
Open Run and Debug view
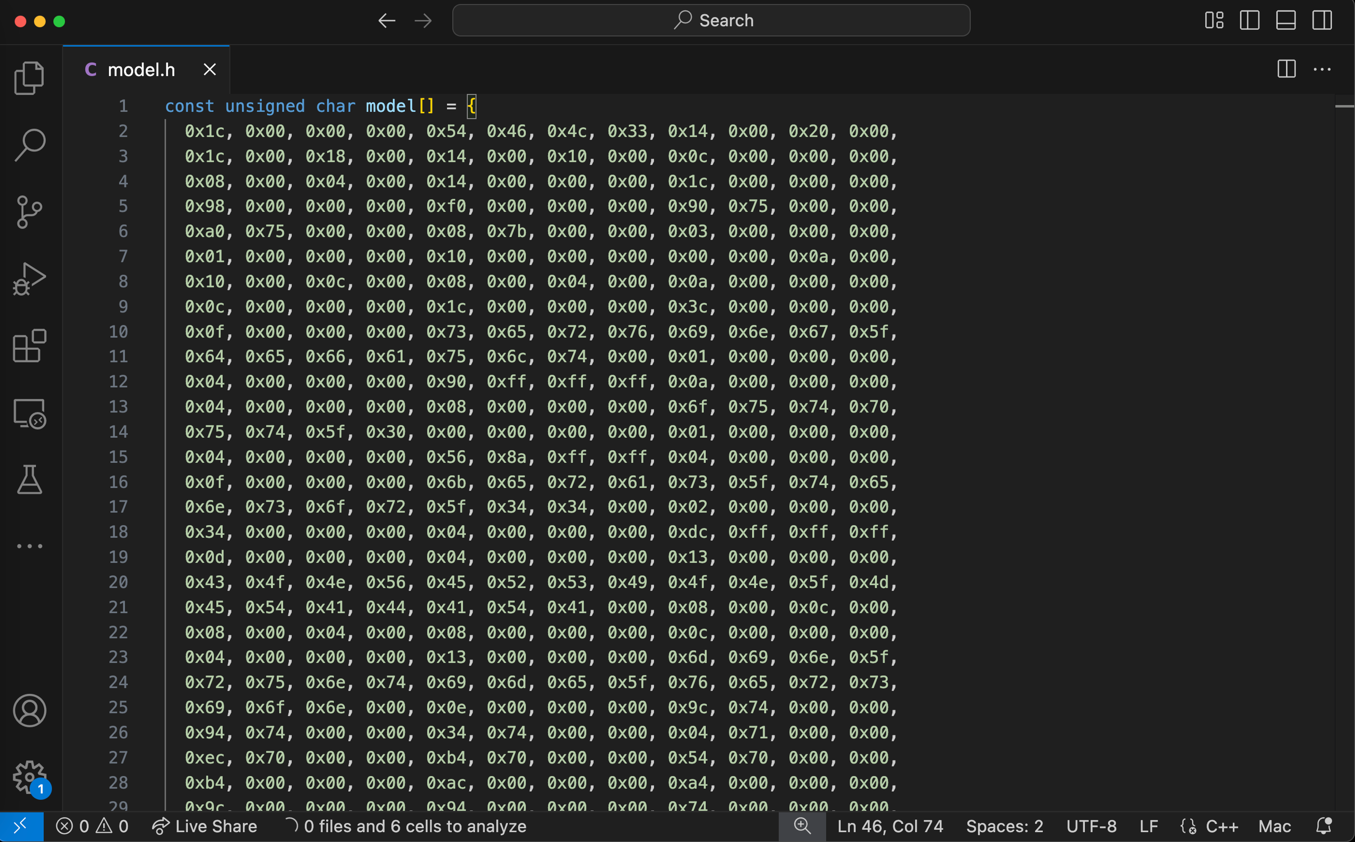[x=29, y=278]
